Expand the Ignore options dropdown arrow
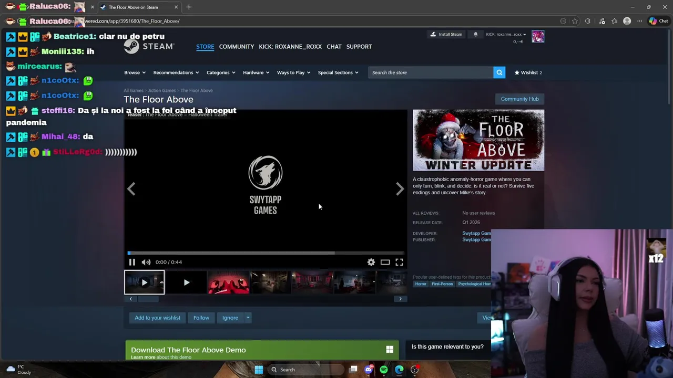This screenshot has height=378, width=673. click(x=248, y=318)
